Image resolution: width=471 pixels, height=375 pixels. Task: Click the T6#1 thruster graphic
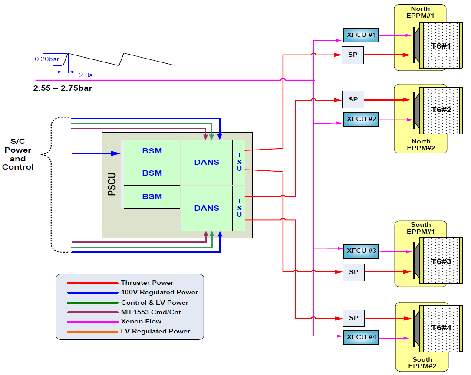(441, 45)
